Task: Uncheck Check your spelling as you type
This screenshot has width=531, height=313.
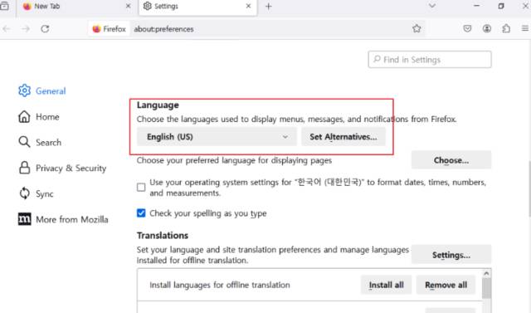Action: 141,213
